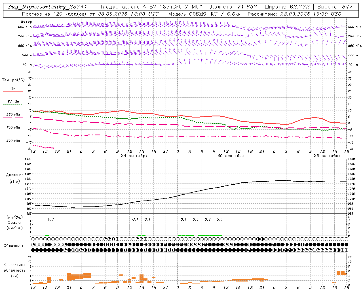Click the Ветер panel label
Viewport: 363px width, 290px height.
point(26,22)
